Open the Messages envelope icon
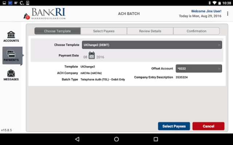Image resolution: width=233 pixels, height=145 pixels. click(11, 73)
